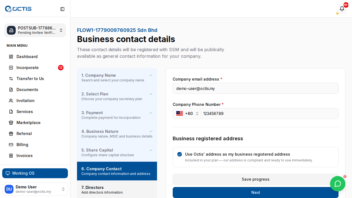Viewport: 352px width, 198px height.
Task: Go to Transfer to Us
Action: (35, 79)
